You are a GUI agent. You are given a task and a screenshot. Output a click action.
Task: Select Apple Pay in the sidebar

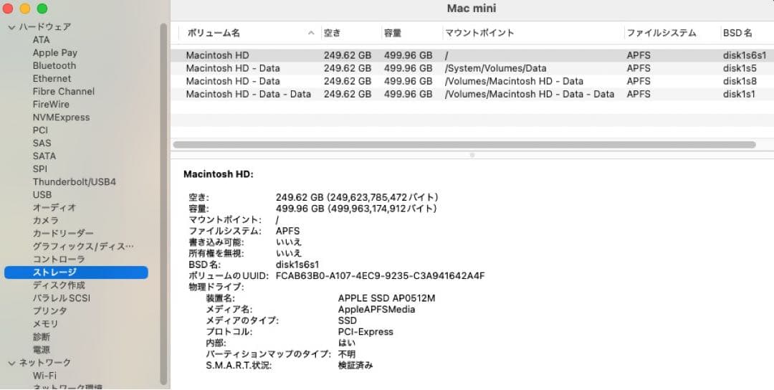point(54,53)
